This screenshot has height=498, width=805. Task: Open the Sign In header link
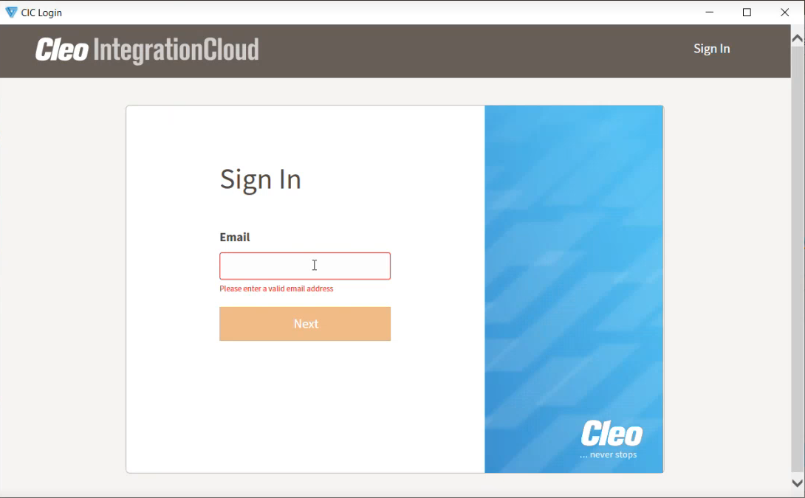click(711, 49)
